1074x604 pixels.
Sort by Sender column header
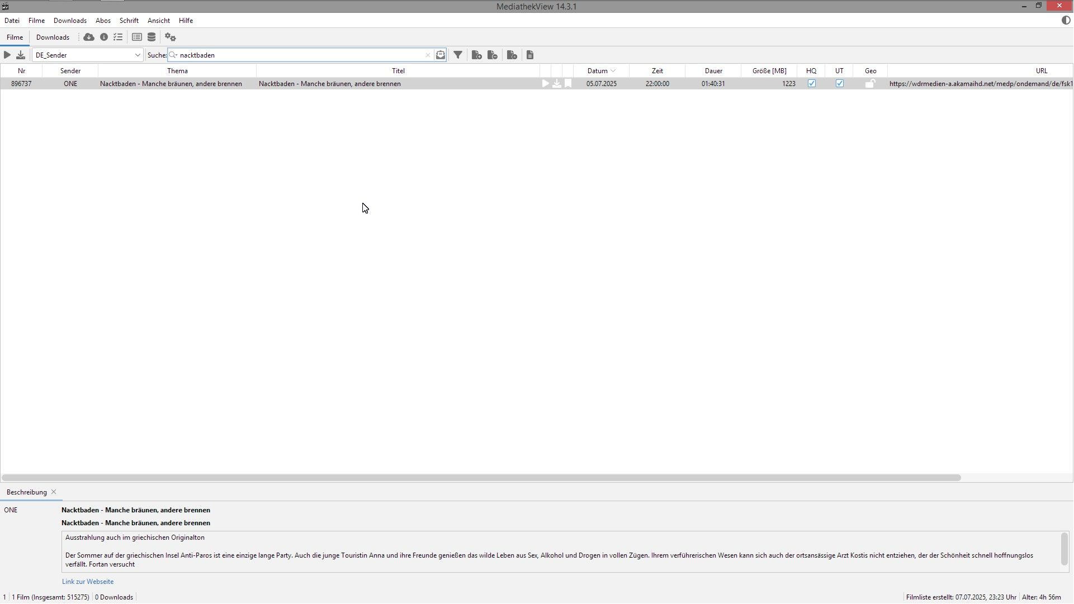point(70,71)
